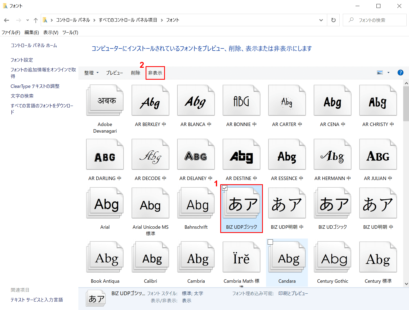The height and width of the screenshot is (310, 409).
Task: Expand chevron after すべてのコントロール パネル項目 breadcrumb
Action: [162, 20]
